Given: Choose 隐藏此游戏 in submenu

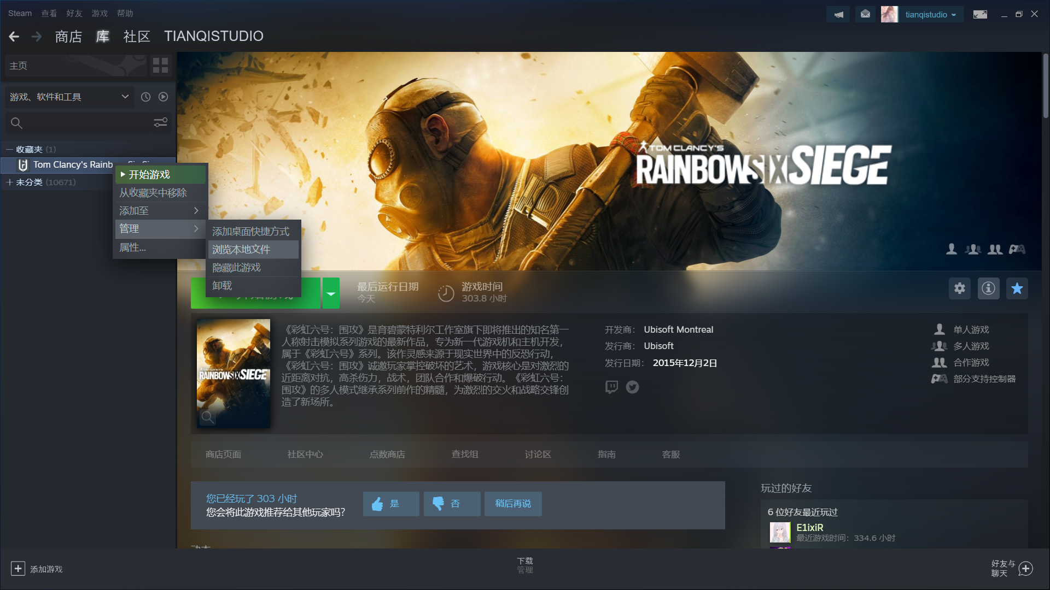Looking at the screenshot, I should tap(253, 268).
